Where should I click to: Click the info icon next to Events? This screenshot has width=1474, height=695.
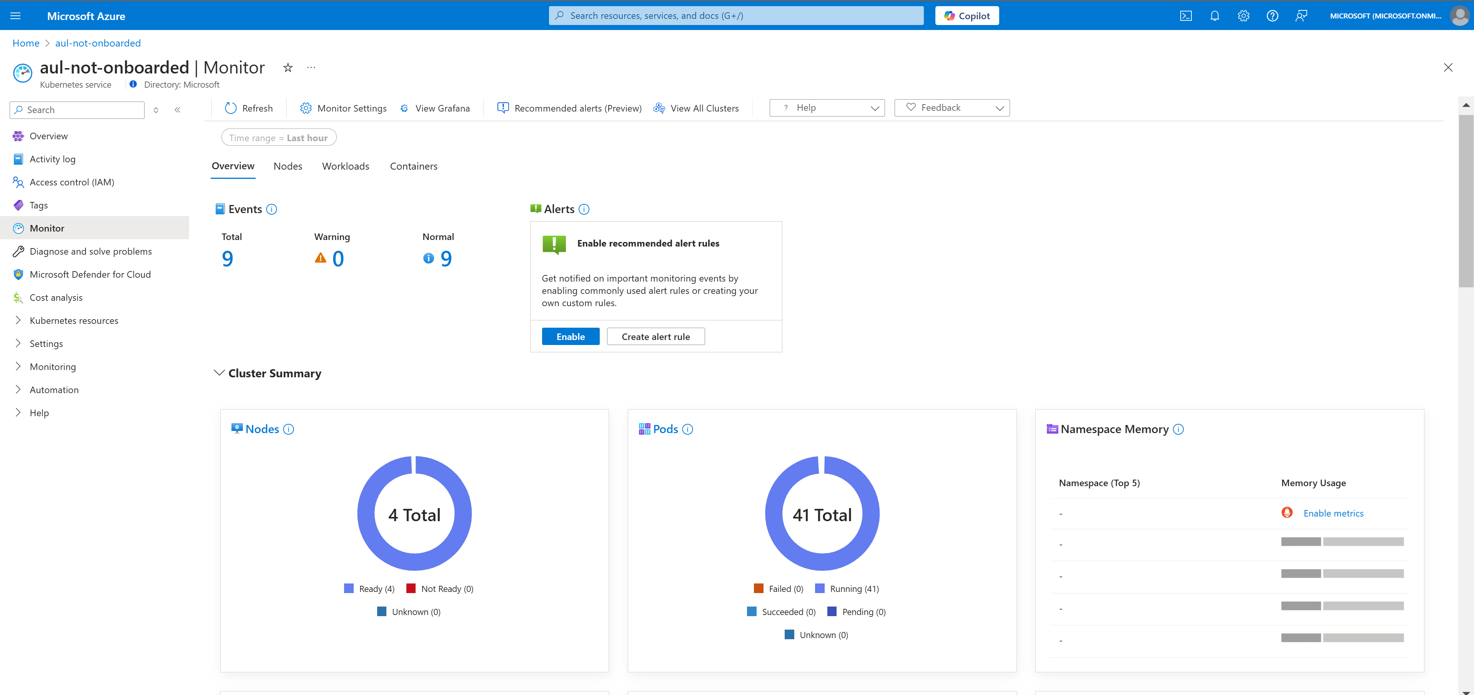tap(272, 209)
